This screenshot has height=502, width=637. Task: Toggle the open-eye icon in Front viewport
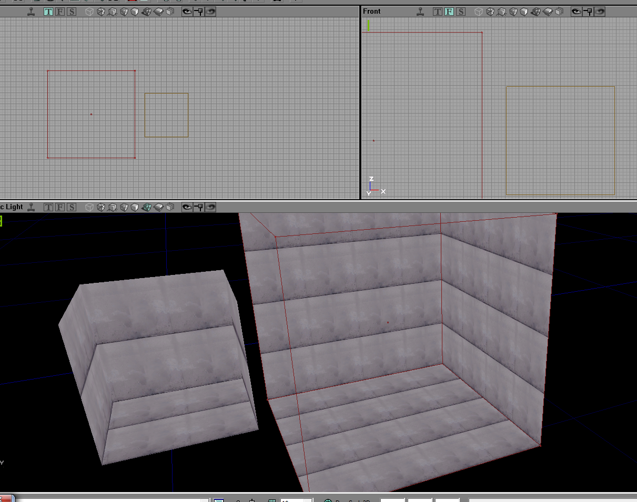tap(577, 12)
